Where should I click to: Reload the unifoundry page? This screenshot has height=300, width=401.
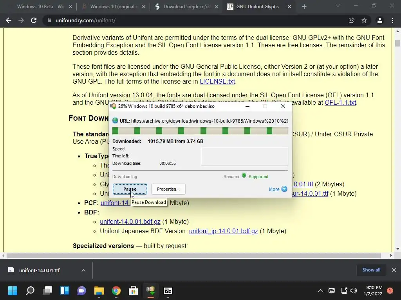pos(34,20)
